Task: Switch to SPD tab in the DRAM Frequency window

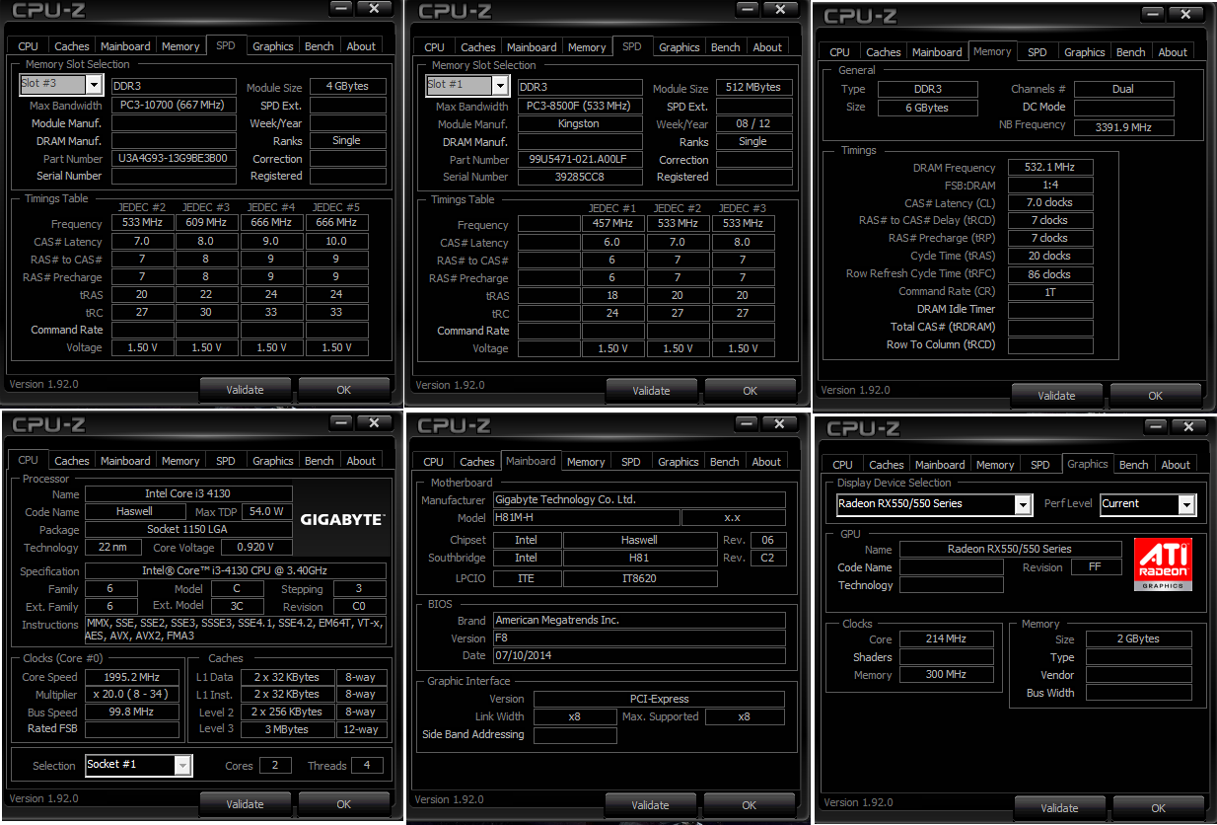Action: click(x=1037, y=52)
